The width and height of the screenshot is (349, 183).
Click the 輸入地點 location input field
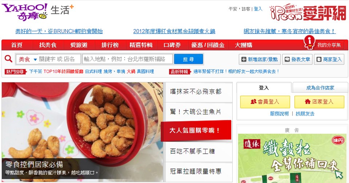[x=127, y=59]
